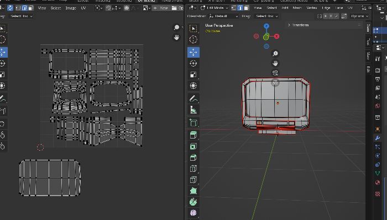Select the Bevel tool
This screenshot has height=220, width=387.
(x=193, y=157)
